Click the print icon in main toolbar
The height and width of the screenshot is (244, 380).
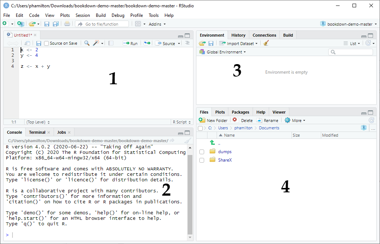[x=67, y=24]
